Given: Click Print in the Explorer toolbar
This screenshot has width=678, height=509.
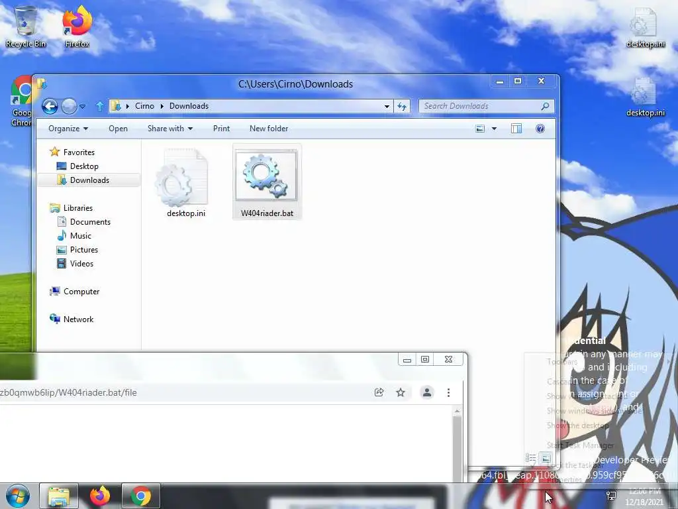Looking at the screenshot, I should point(221,129).
